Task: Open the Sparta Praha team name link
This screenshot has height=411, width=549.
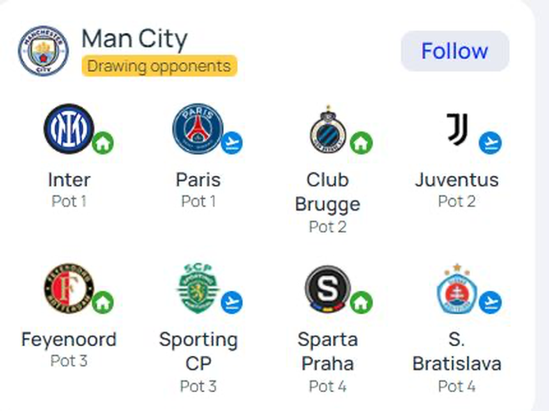Action: [328, 351]
